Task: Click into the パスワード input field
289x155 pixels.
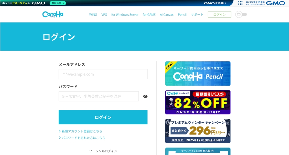Action: click(x=99, y=96)
